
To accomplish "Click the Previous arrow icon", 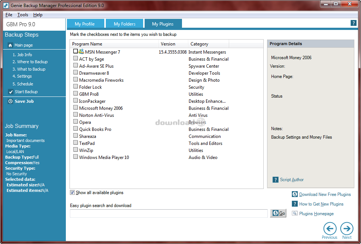I will point(330,228).
